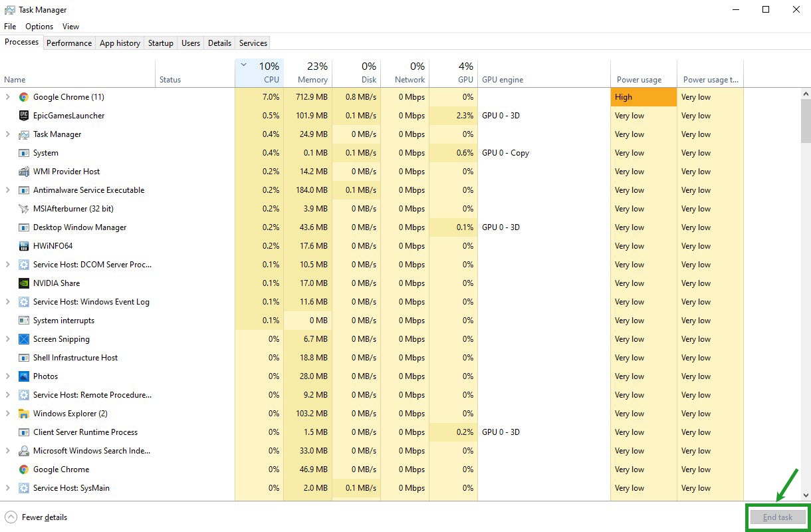Sort by the Memory column header

tap(308, 72)
